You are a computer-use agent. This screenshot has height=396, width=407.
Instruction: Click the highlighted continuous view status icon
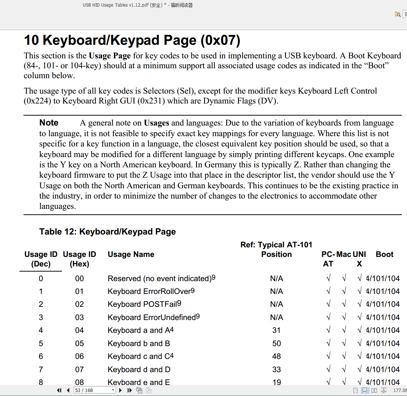click(x=365, y=390)
